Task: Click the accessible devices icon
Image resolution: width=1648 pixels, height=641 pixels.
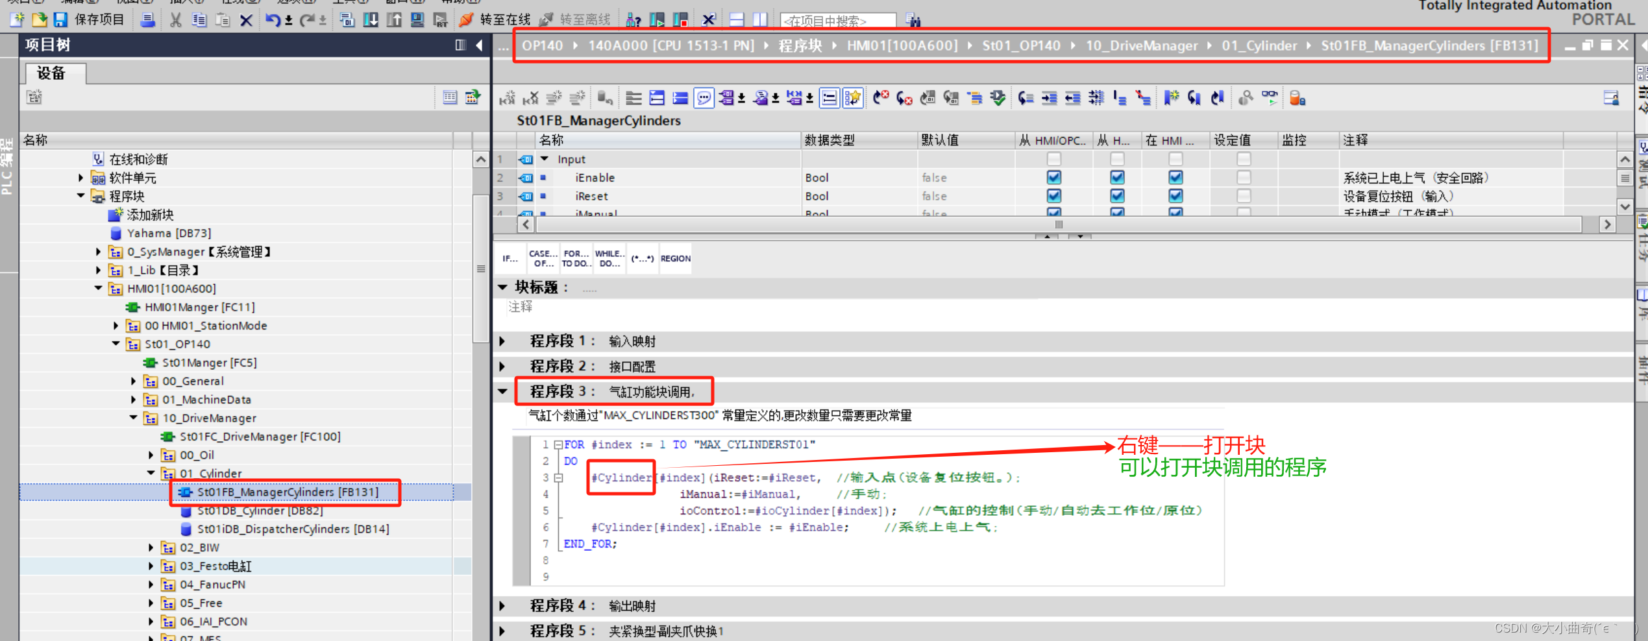Action: tap(633, 19)
